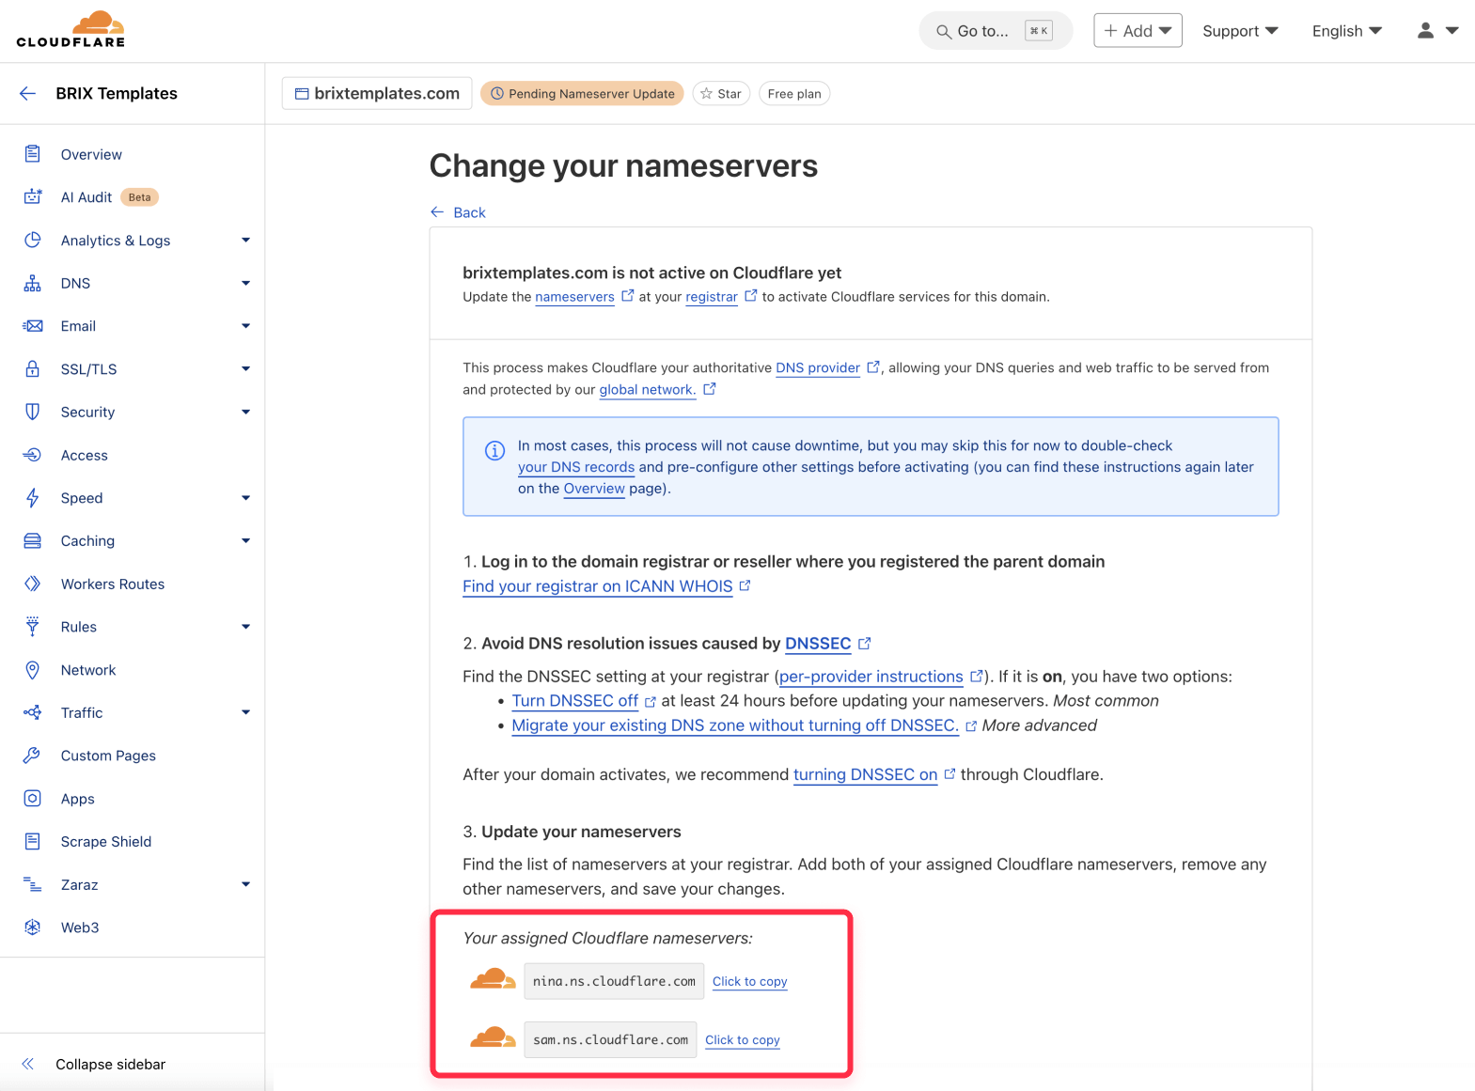The image size is (1475, 1091).
Task: Click the AI Audit robot icon
Action: tap(33, 196)
